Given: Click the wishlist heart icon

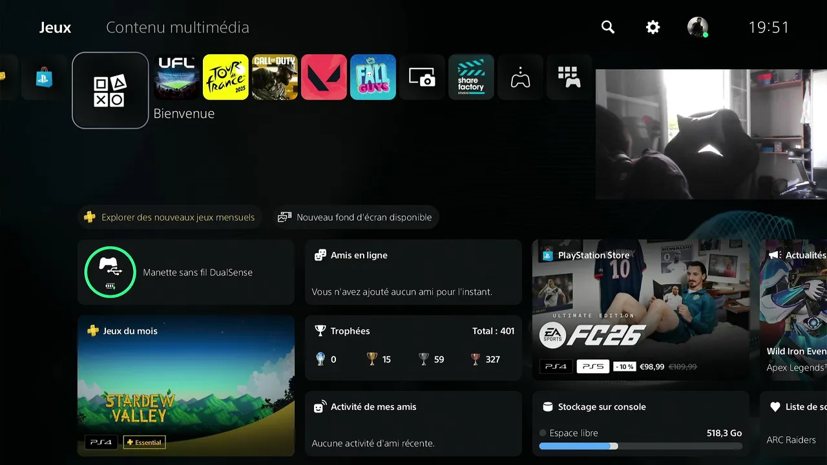Looking at the screenshot, I should [x=775, y=407].
